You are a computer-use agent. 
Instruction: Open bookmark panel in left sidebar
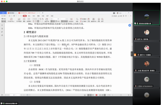pyautogui.click(x=2, y=25)
